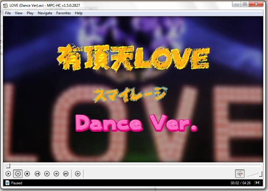This screenshot has width=268, height=191.
Task: Step forward one frame
Action: click(78, 174)
